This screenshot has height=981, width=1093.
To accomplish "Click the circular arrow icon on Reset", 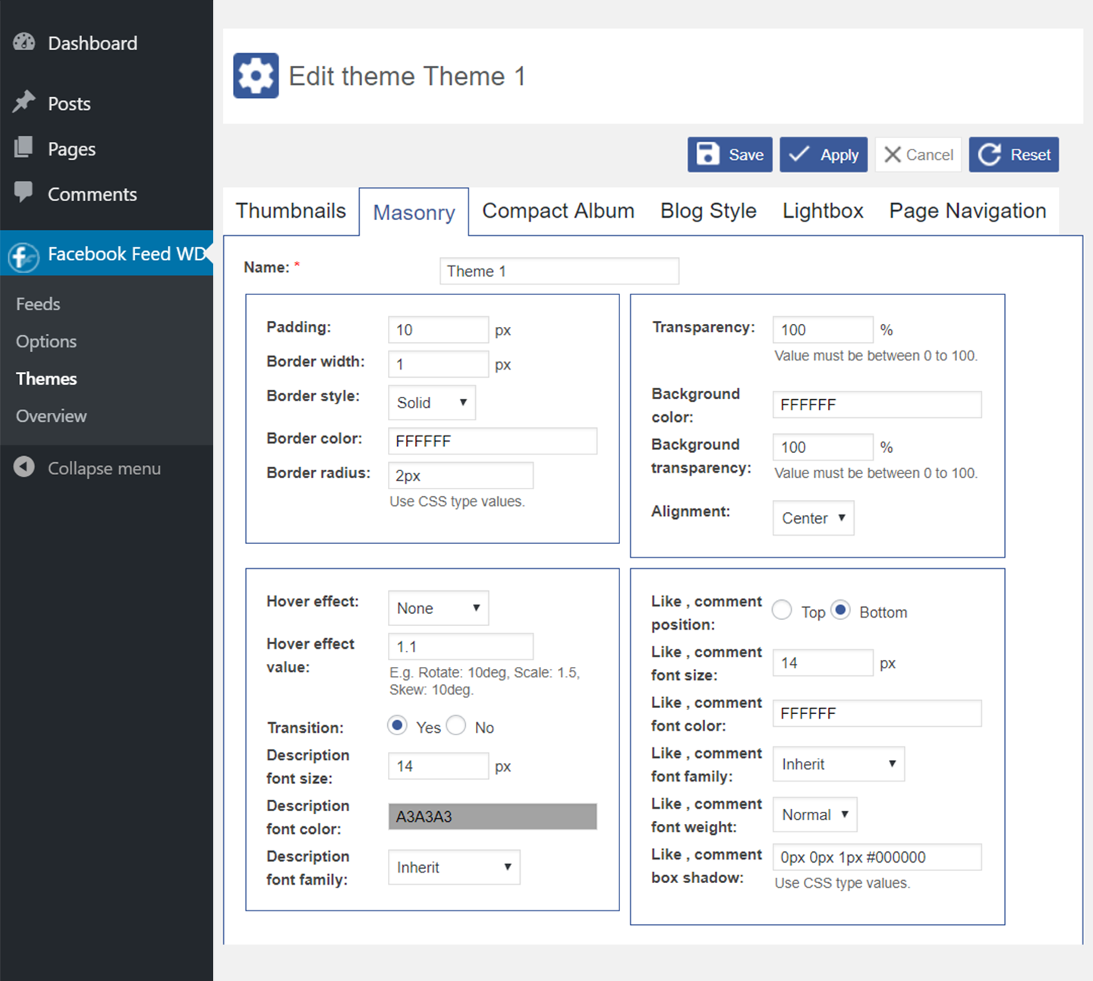I will (990, 155).
